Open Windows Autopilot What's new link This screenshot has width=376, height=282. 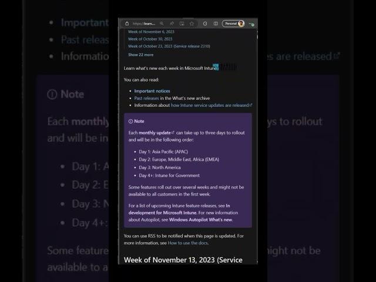200,220
